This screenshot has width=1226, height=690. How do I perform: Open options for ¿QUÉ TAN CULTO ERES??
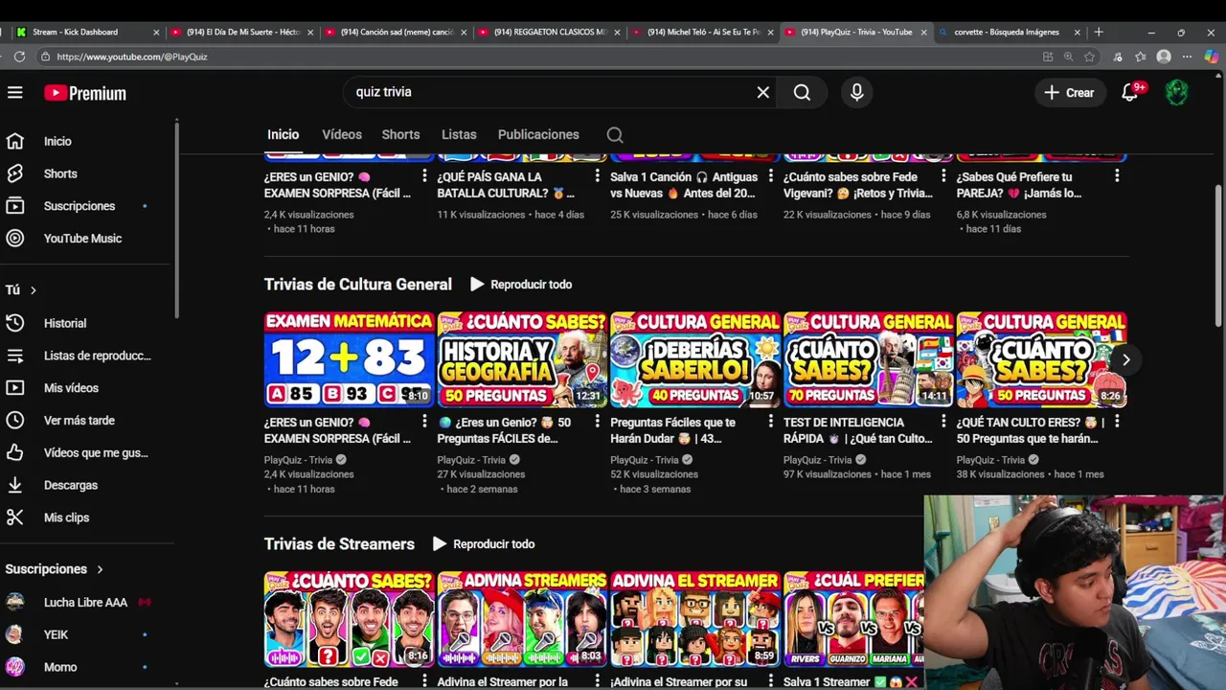(1117, 422)
